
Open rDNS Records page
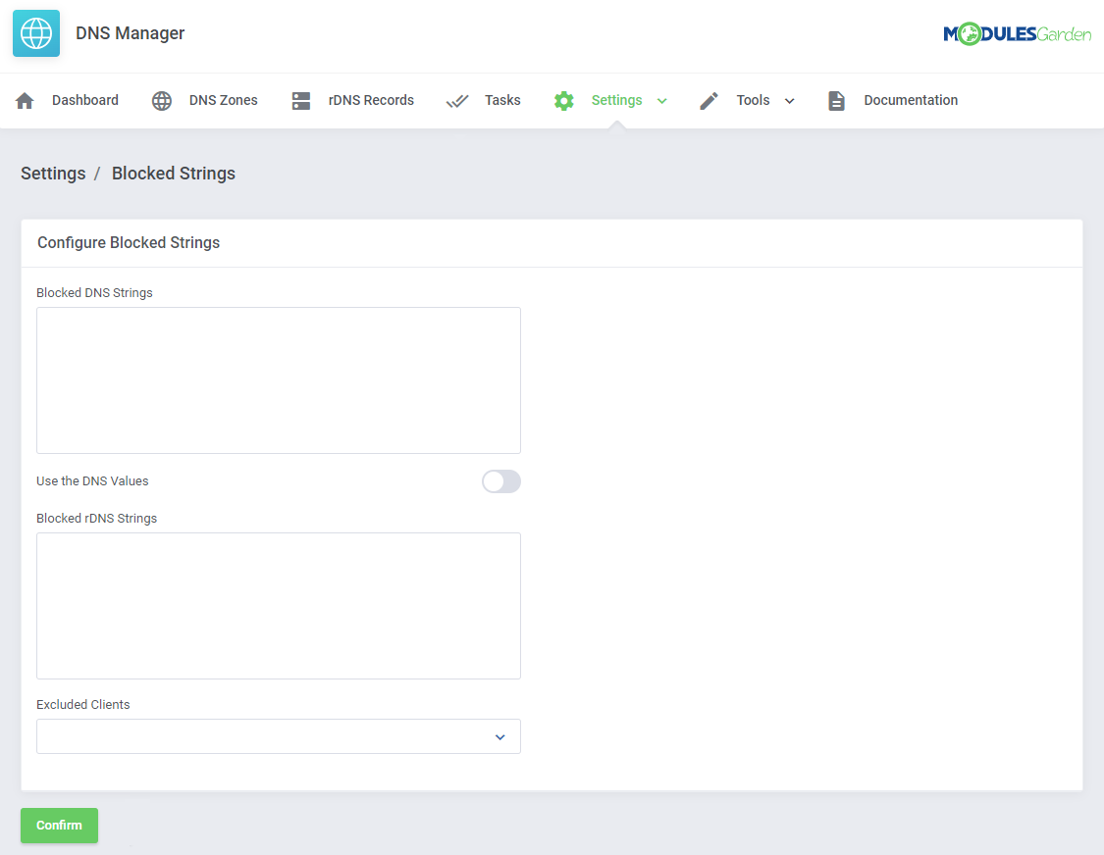point(371,100)
